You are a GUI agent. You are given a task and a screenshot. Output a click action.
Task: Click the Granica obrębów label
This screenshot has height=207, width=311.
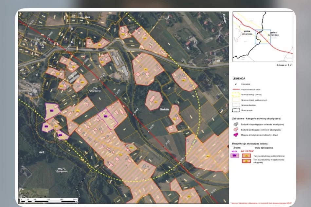(248, 105)
